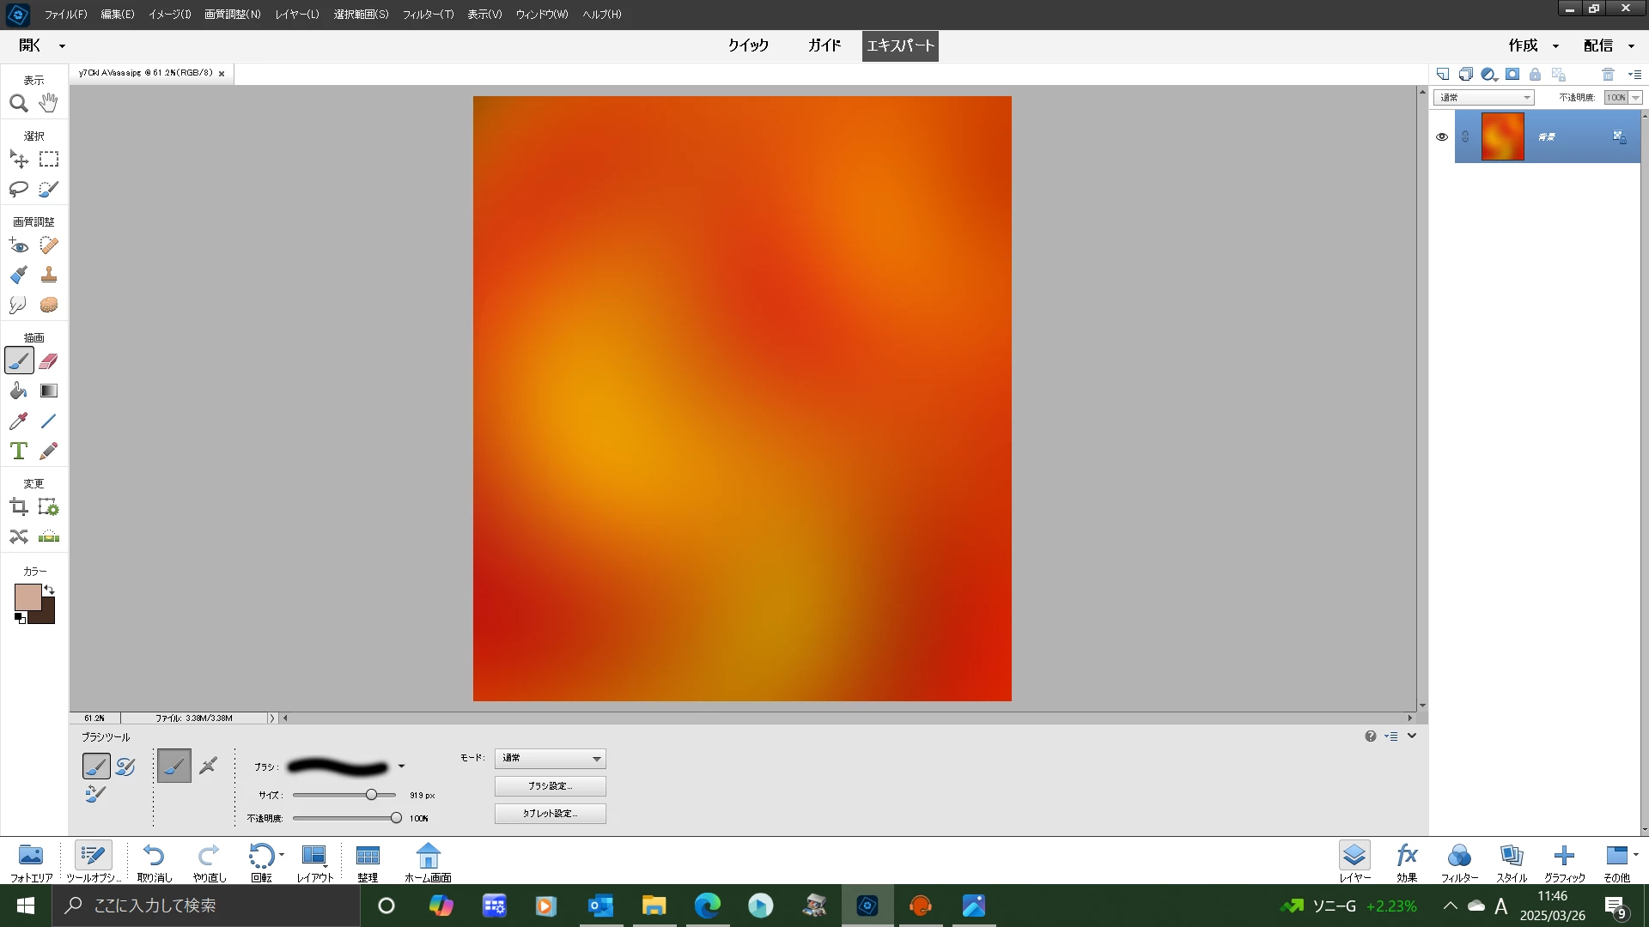Image resolution: width=1649 pixels, height=927 pixels.
Task: Enable airbrush mode in brush options
Action: coord(208,766)
